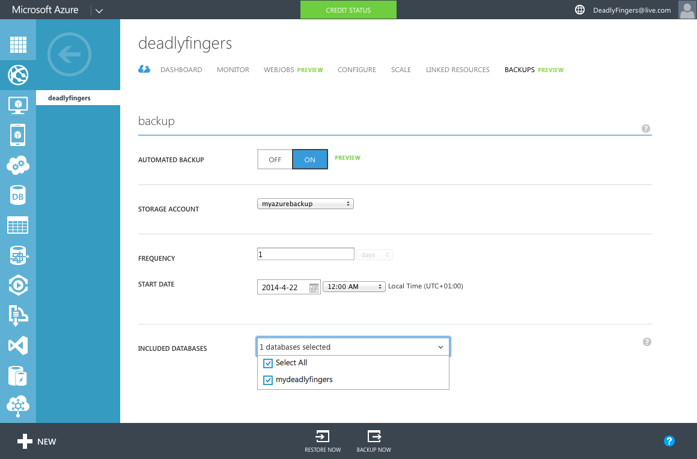The height and width of the screenshot is (459, 697).
Task: Turn automated backup OFF
Action: click(275, 160)
